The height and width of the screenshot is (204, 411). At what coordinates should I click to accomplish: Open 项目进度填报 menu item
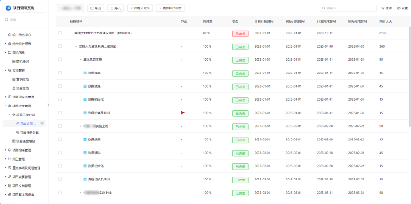[25, 141]
